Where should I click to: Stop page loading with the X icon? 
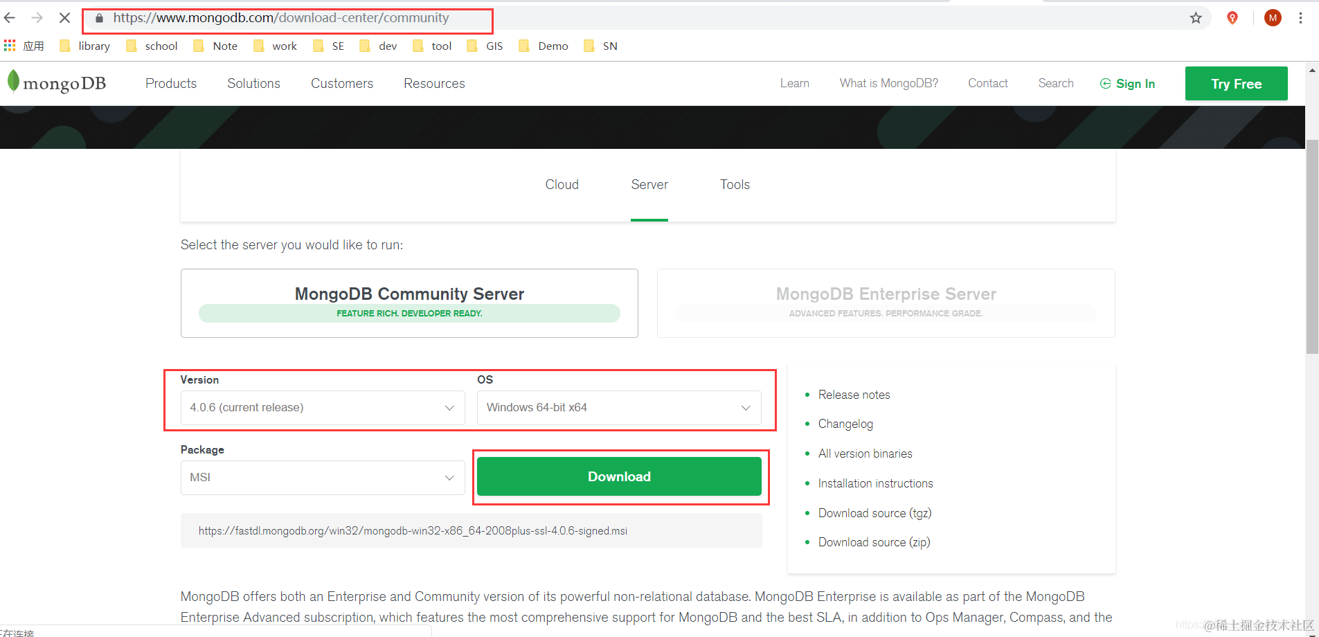(64, 18)
